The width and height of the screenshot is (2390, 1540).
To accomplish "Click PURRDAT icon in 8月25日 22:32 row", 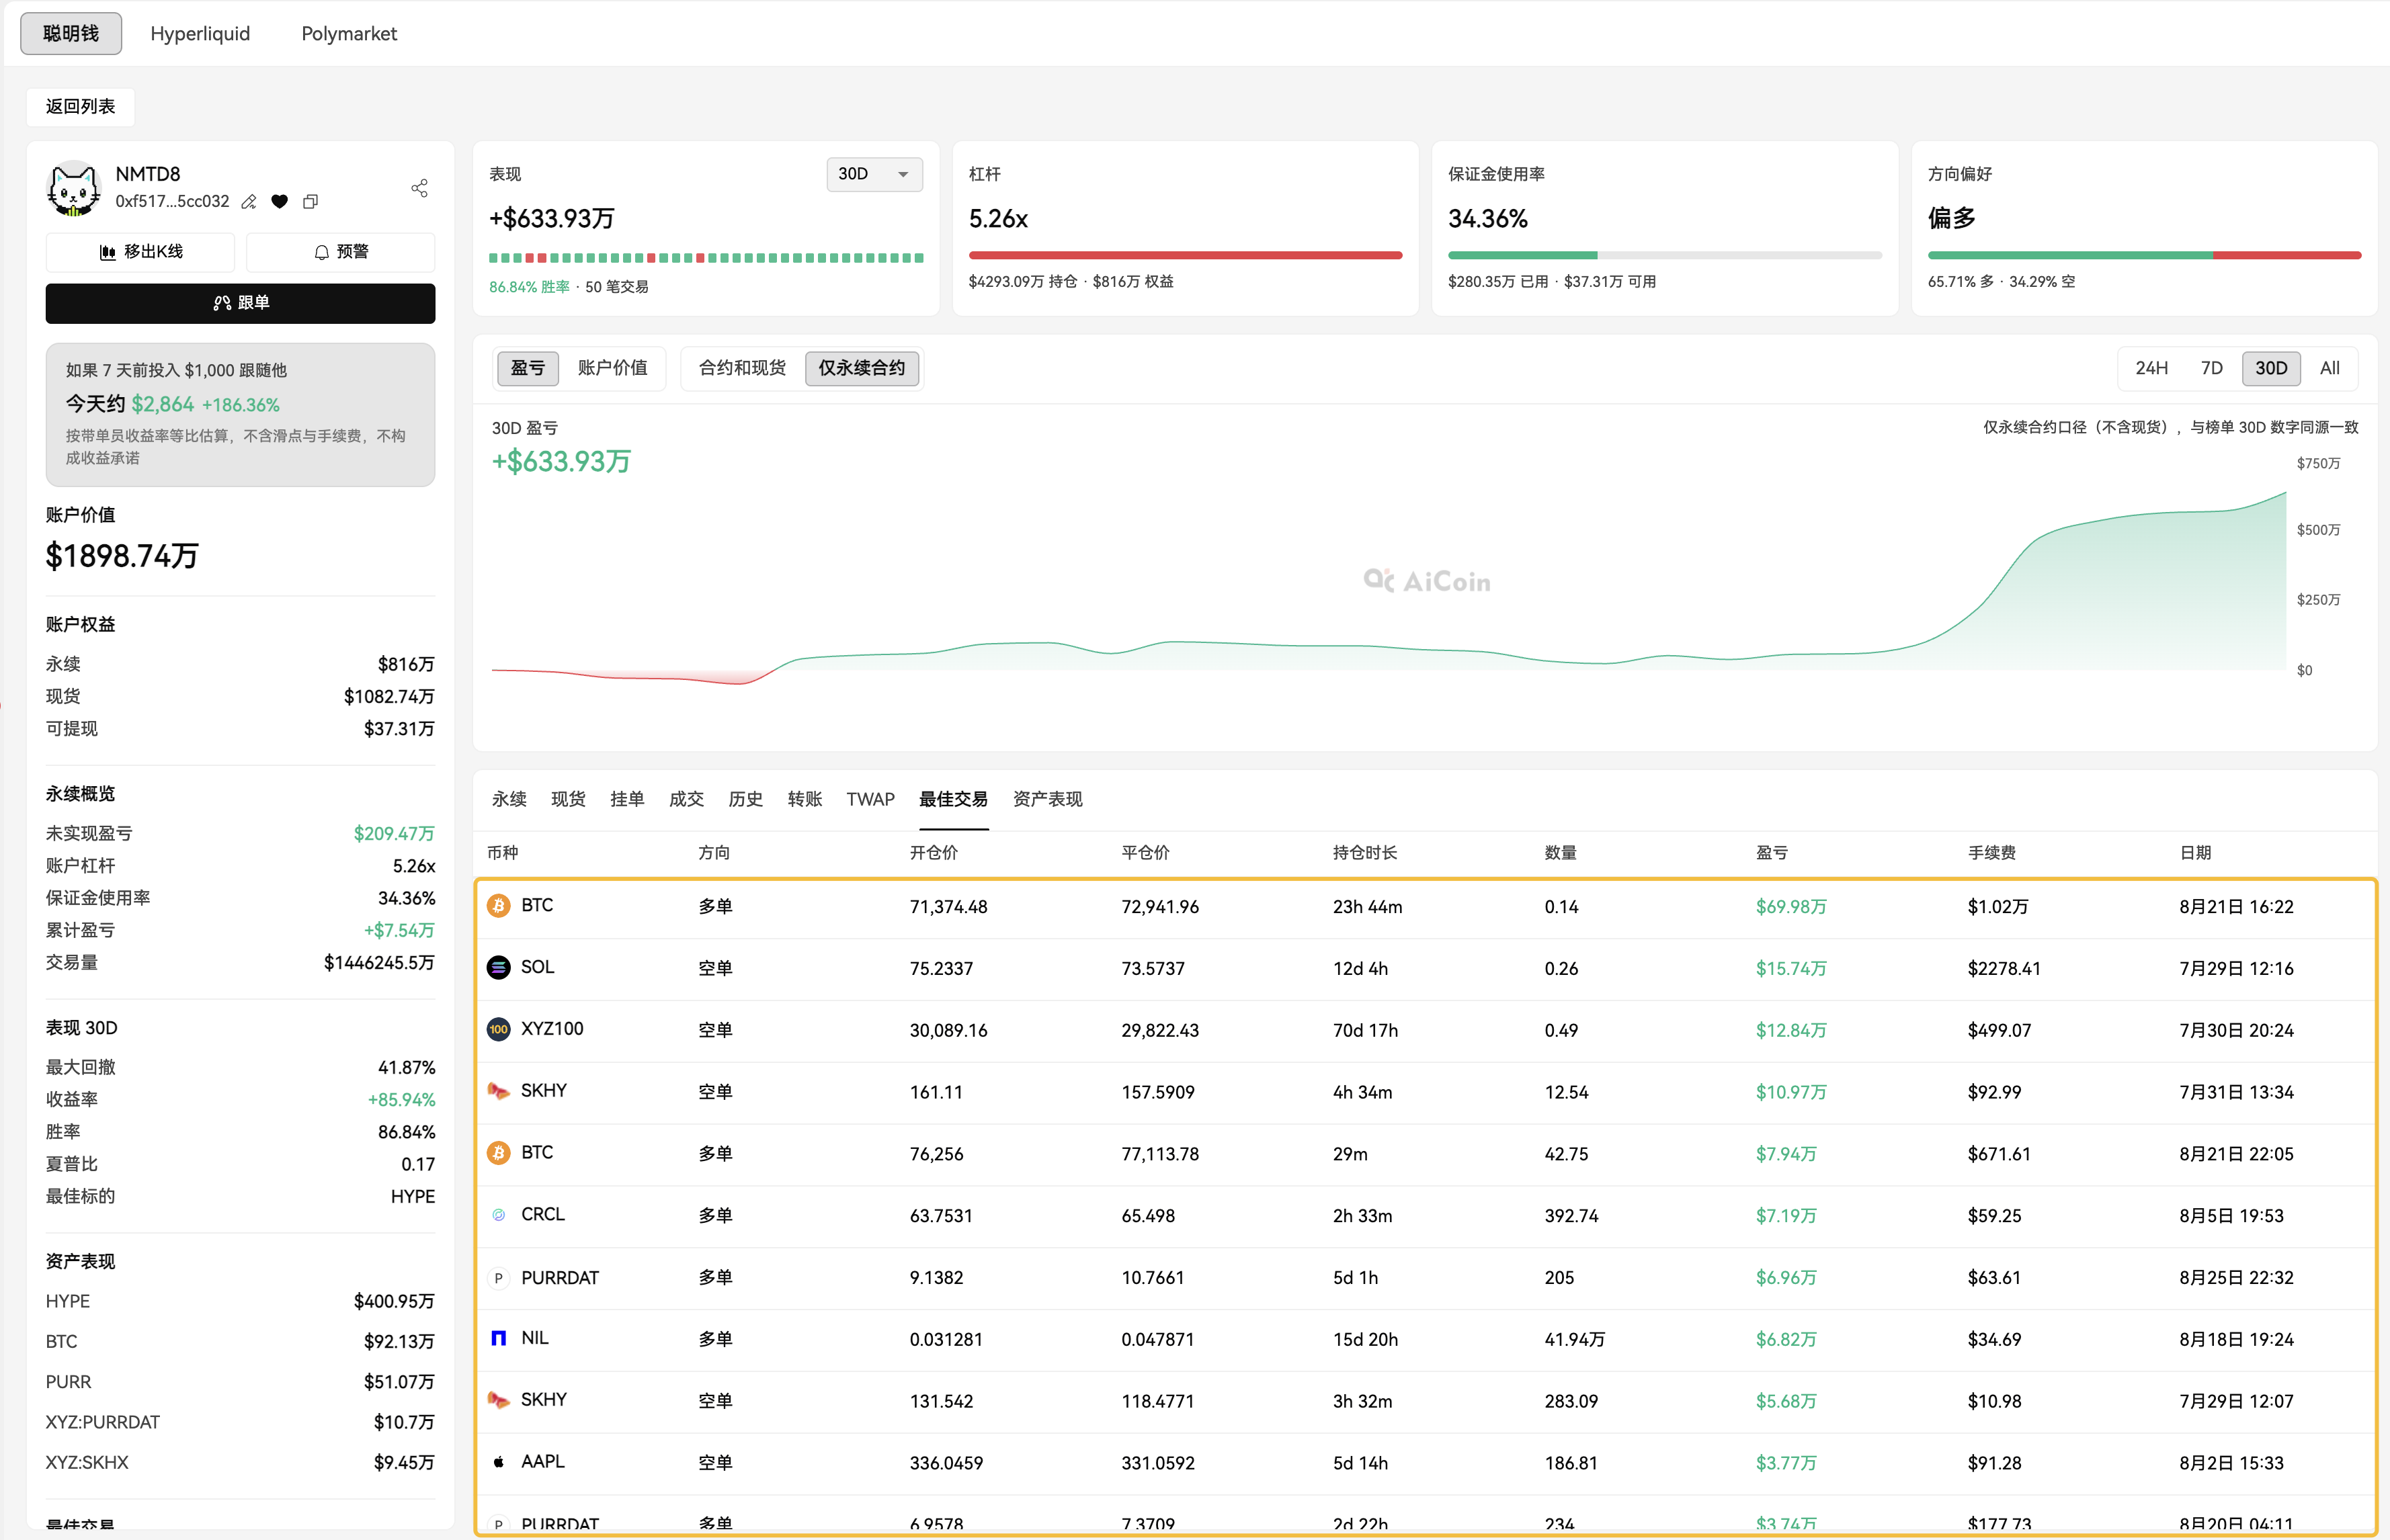I will click(x=498, y=1278).
